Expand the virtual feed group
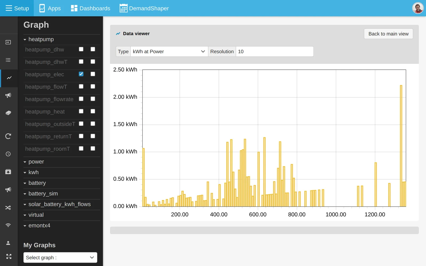 62,215
